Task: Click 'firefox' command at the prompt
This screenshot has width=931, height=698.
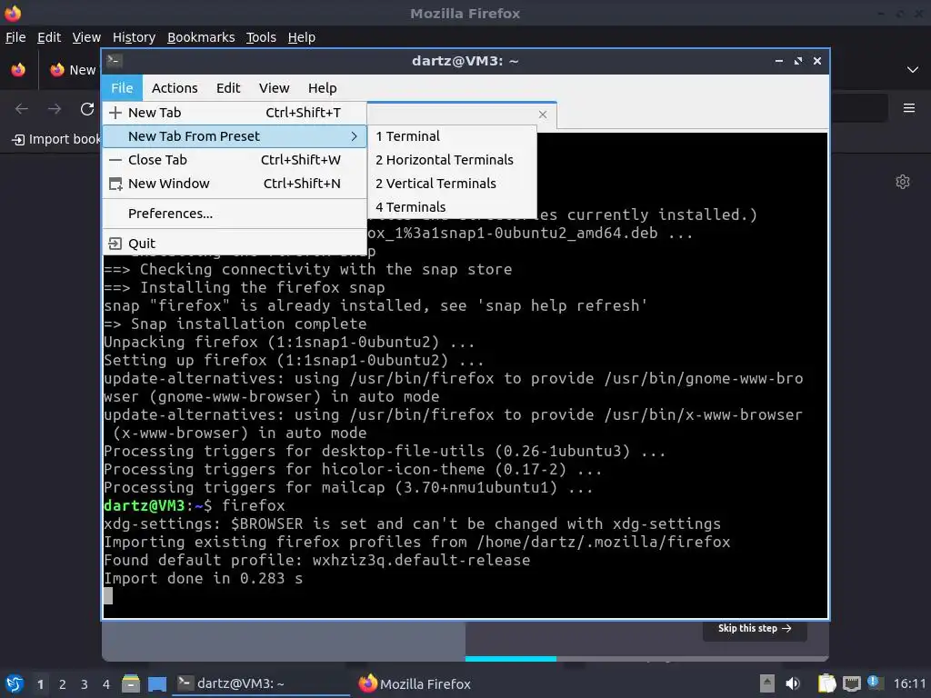Action: [x=254, y=505]
